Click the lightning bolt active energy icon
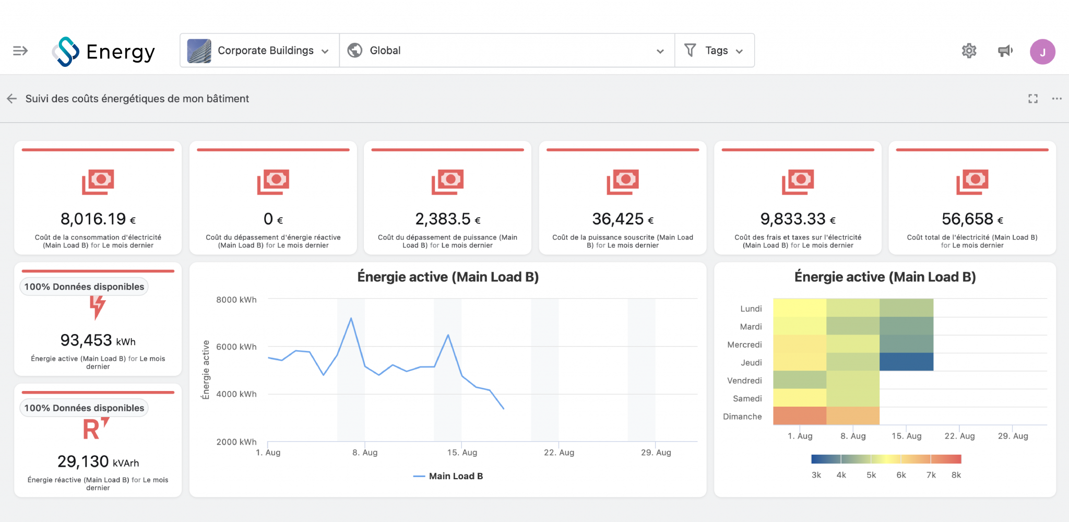This screenshot has height=522, width=1069. click(x=98, y=307)
